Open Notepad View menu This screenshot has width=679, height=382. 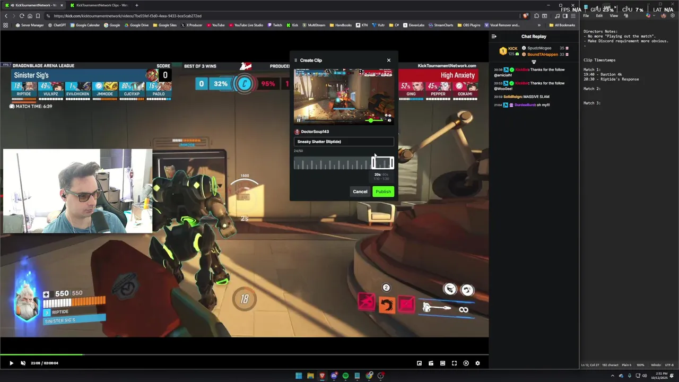coord(613,16)
